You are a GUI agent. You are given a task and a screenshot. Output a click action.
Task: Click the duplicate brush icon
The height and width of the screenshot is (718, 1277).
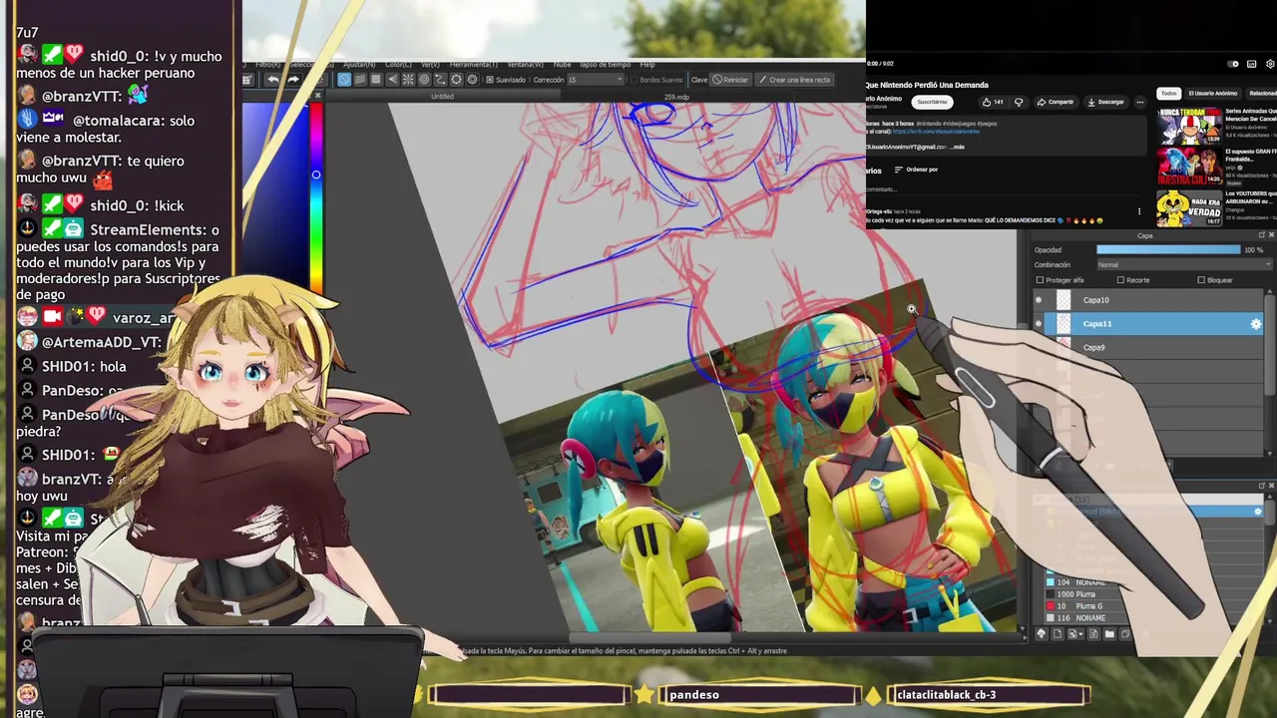tap(1125, 634)
